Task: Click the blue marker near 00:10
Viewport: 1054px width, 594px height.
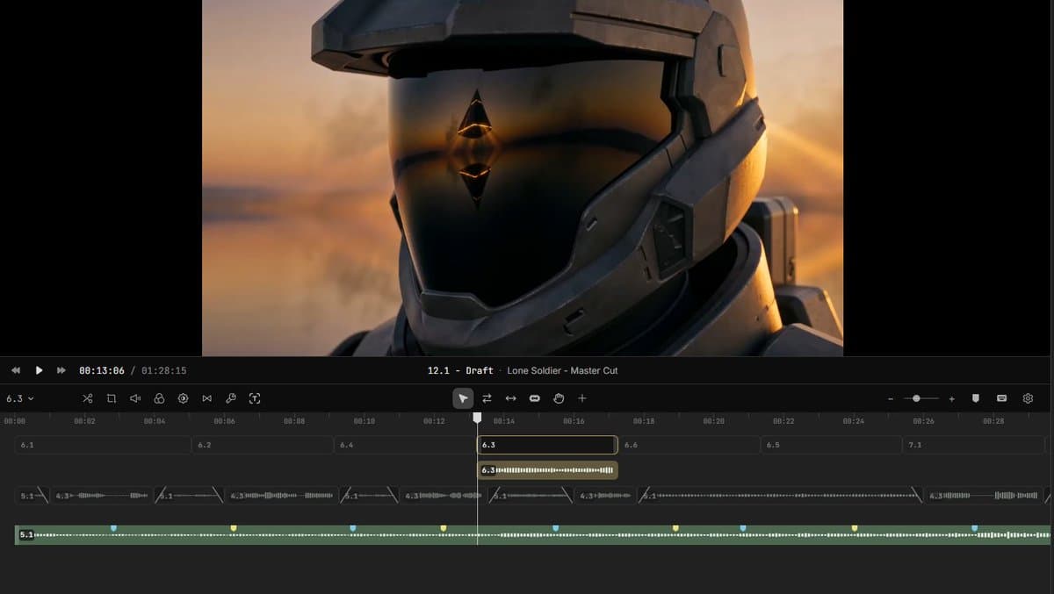Action: pyautogui.click(x=352, y=528)
